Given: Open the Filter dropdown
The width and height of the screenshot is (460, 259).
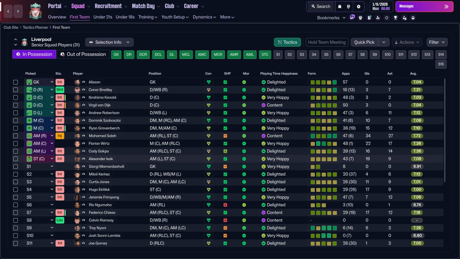Looking at the screenshot, I should [x=437, y=42].
